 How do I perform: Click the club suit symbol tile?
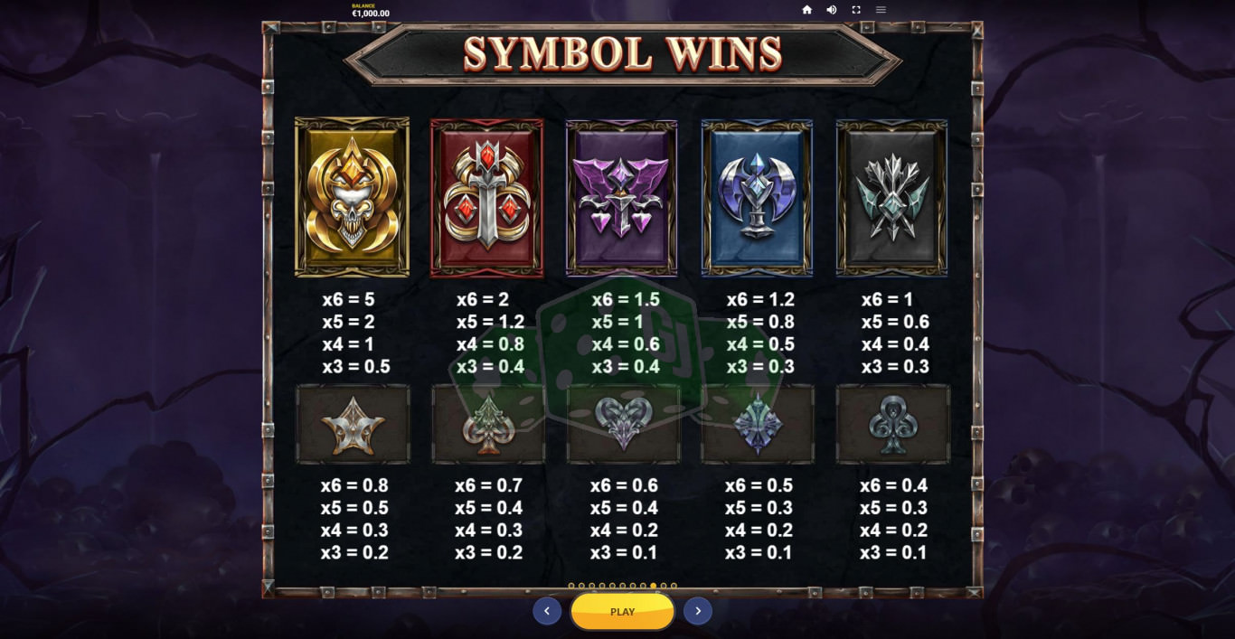click(892, 424)
